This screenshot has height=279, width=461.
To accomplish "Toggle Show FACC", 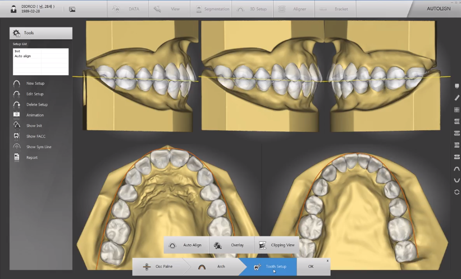I will pyautogui.click(x=36, y=136).
